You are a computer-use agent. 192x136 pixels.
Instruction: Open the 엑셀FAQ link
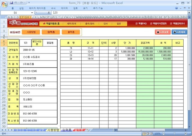click(x=141, y=23)
